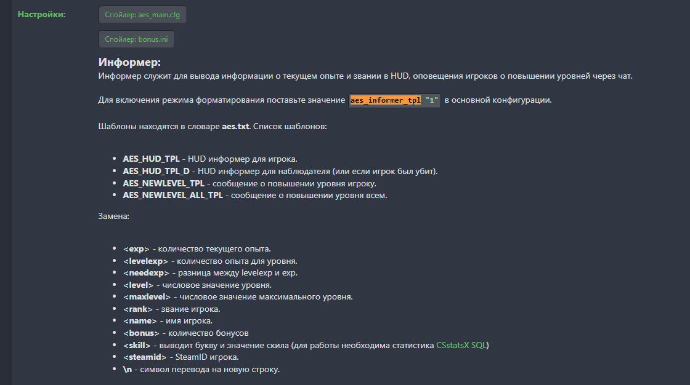Click the <skill> placeholder text
Screen dimensions: 690x385
pyautogui.click(x=137, y=346)
